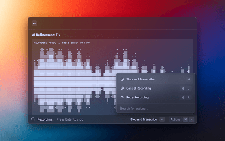
Task: Click the Command badge in Cancel Recording row
Action: [183, 88]
